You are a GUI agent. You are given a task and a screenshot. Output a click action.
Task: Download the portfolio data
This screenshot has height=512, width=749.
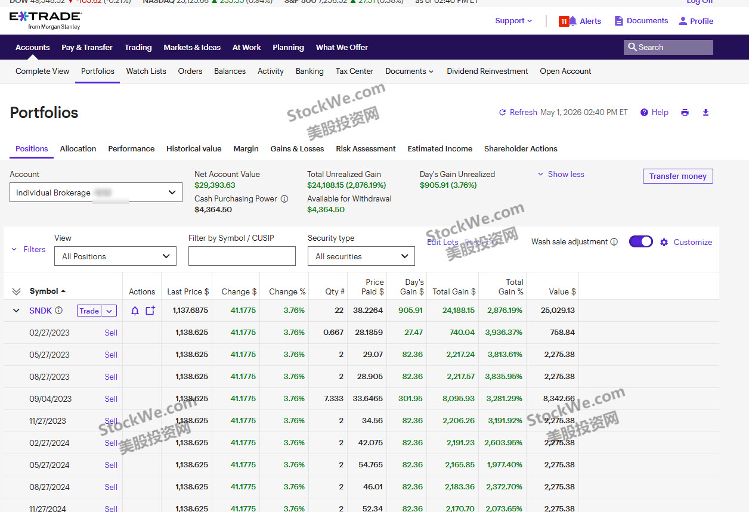(x=706, y=113)
